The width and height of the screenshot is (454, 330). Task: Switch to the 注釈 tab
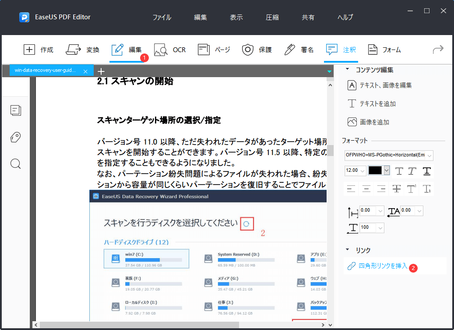tap(341, 50)
